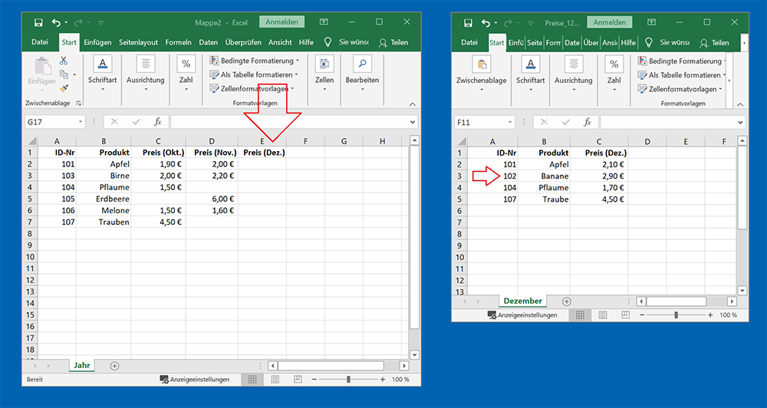Open Daten tab in Mappe2 window
This screenshot has height=408, width=767.
point(209,42)
